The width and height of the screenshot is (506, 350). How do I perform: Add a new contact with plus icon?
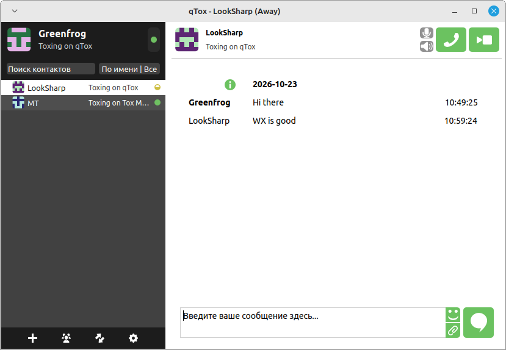click(x=32, y=338)
